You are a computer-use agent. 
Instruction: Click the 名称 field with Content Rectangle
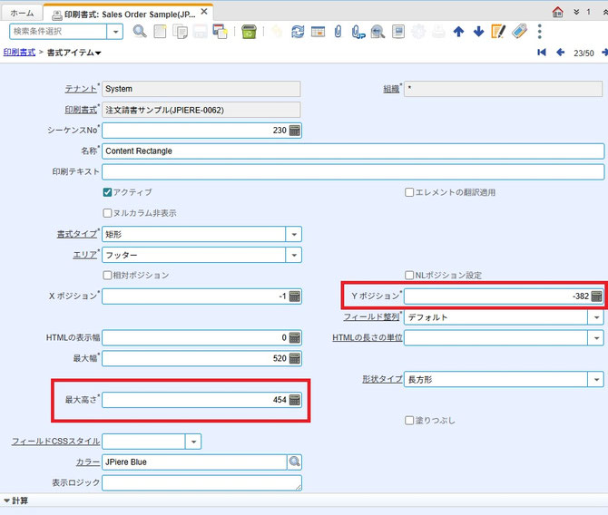pyautogui.click(x=353, y=151)
